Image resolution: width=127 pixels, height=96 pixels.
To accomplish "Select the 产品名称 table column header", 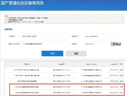I will (x=27, y=64).
